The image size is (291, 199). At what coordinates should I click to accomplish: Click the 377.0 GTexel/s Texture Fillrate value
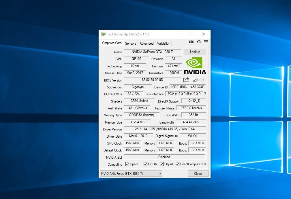(x=191, y=108)
